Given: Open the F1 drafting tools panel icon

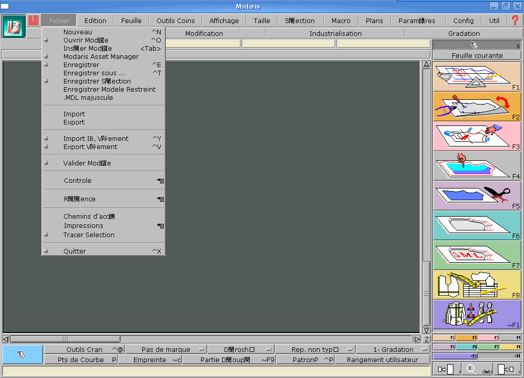Looking at the screenshot, I should [477, 76].
